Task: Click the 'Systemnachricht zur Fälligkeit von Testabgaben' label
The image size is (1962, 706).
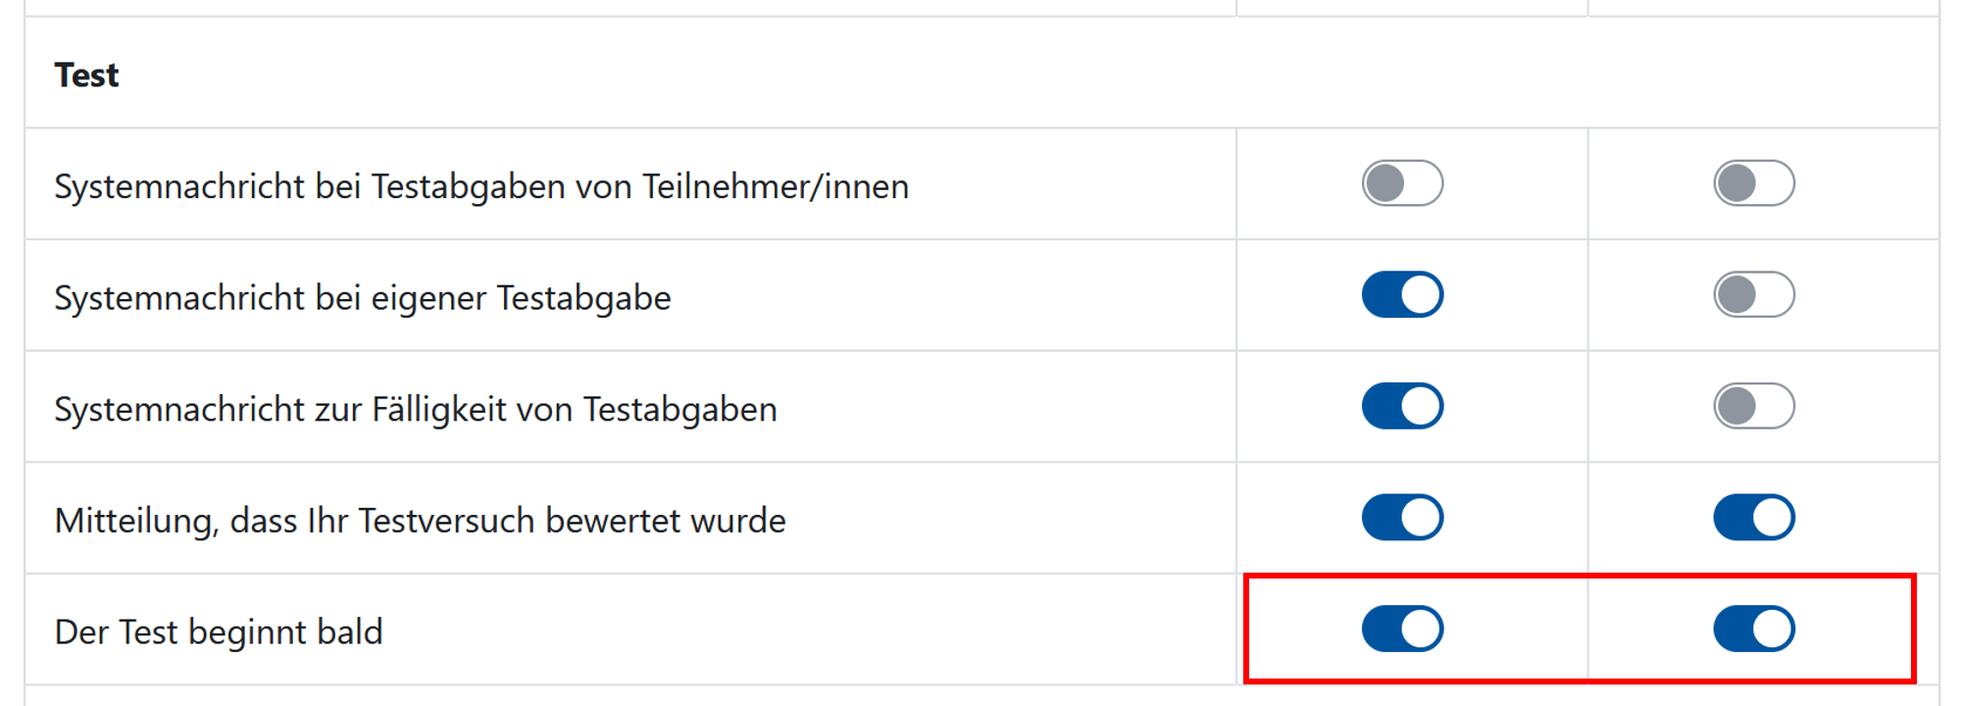Action: [x=416, y=408]
